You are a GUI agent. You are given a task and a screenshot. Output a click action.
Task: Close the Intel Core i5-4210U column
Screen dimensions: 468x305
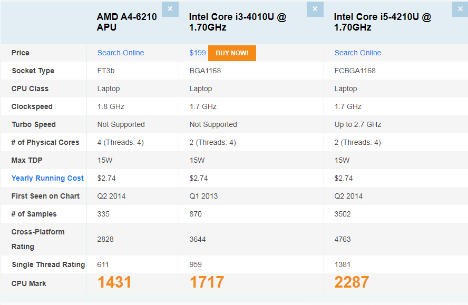coord(459,9)
